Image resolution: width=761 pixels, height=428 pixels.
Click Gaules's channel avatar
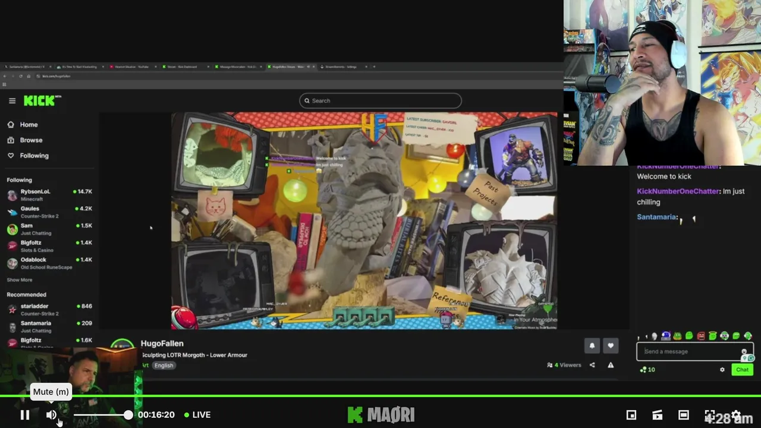click(x=12, y=212)
